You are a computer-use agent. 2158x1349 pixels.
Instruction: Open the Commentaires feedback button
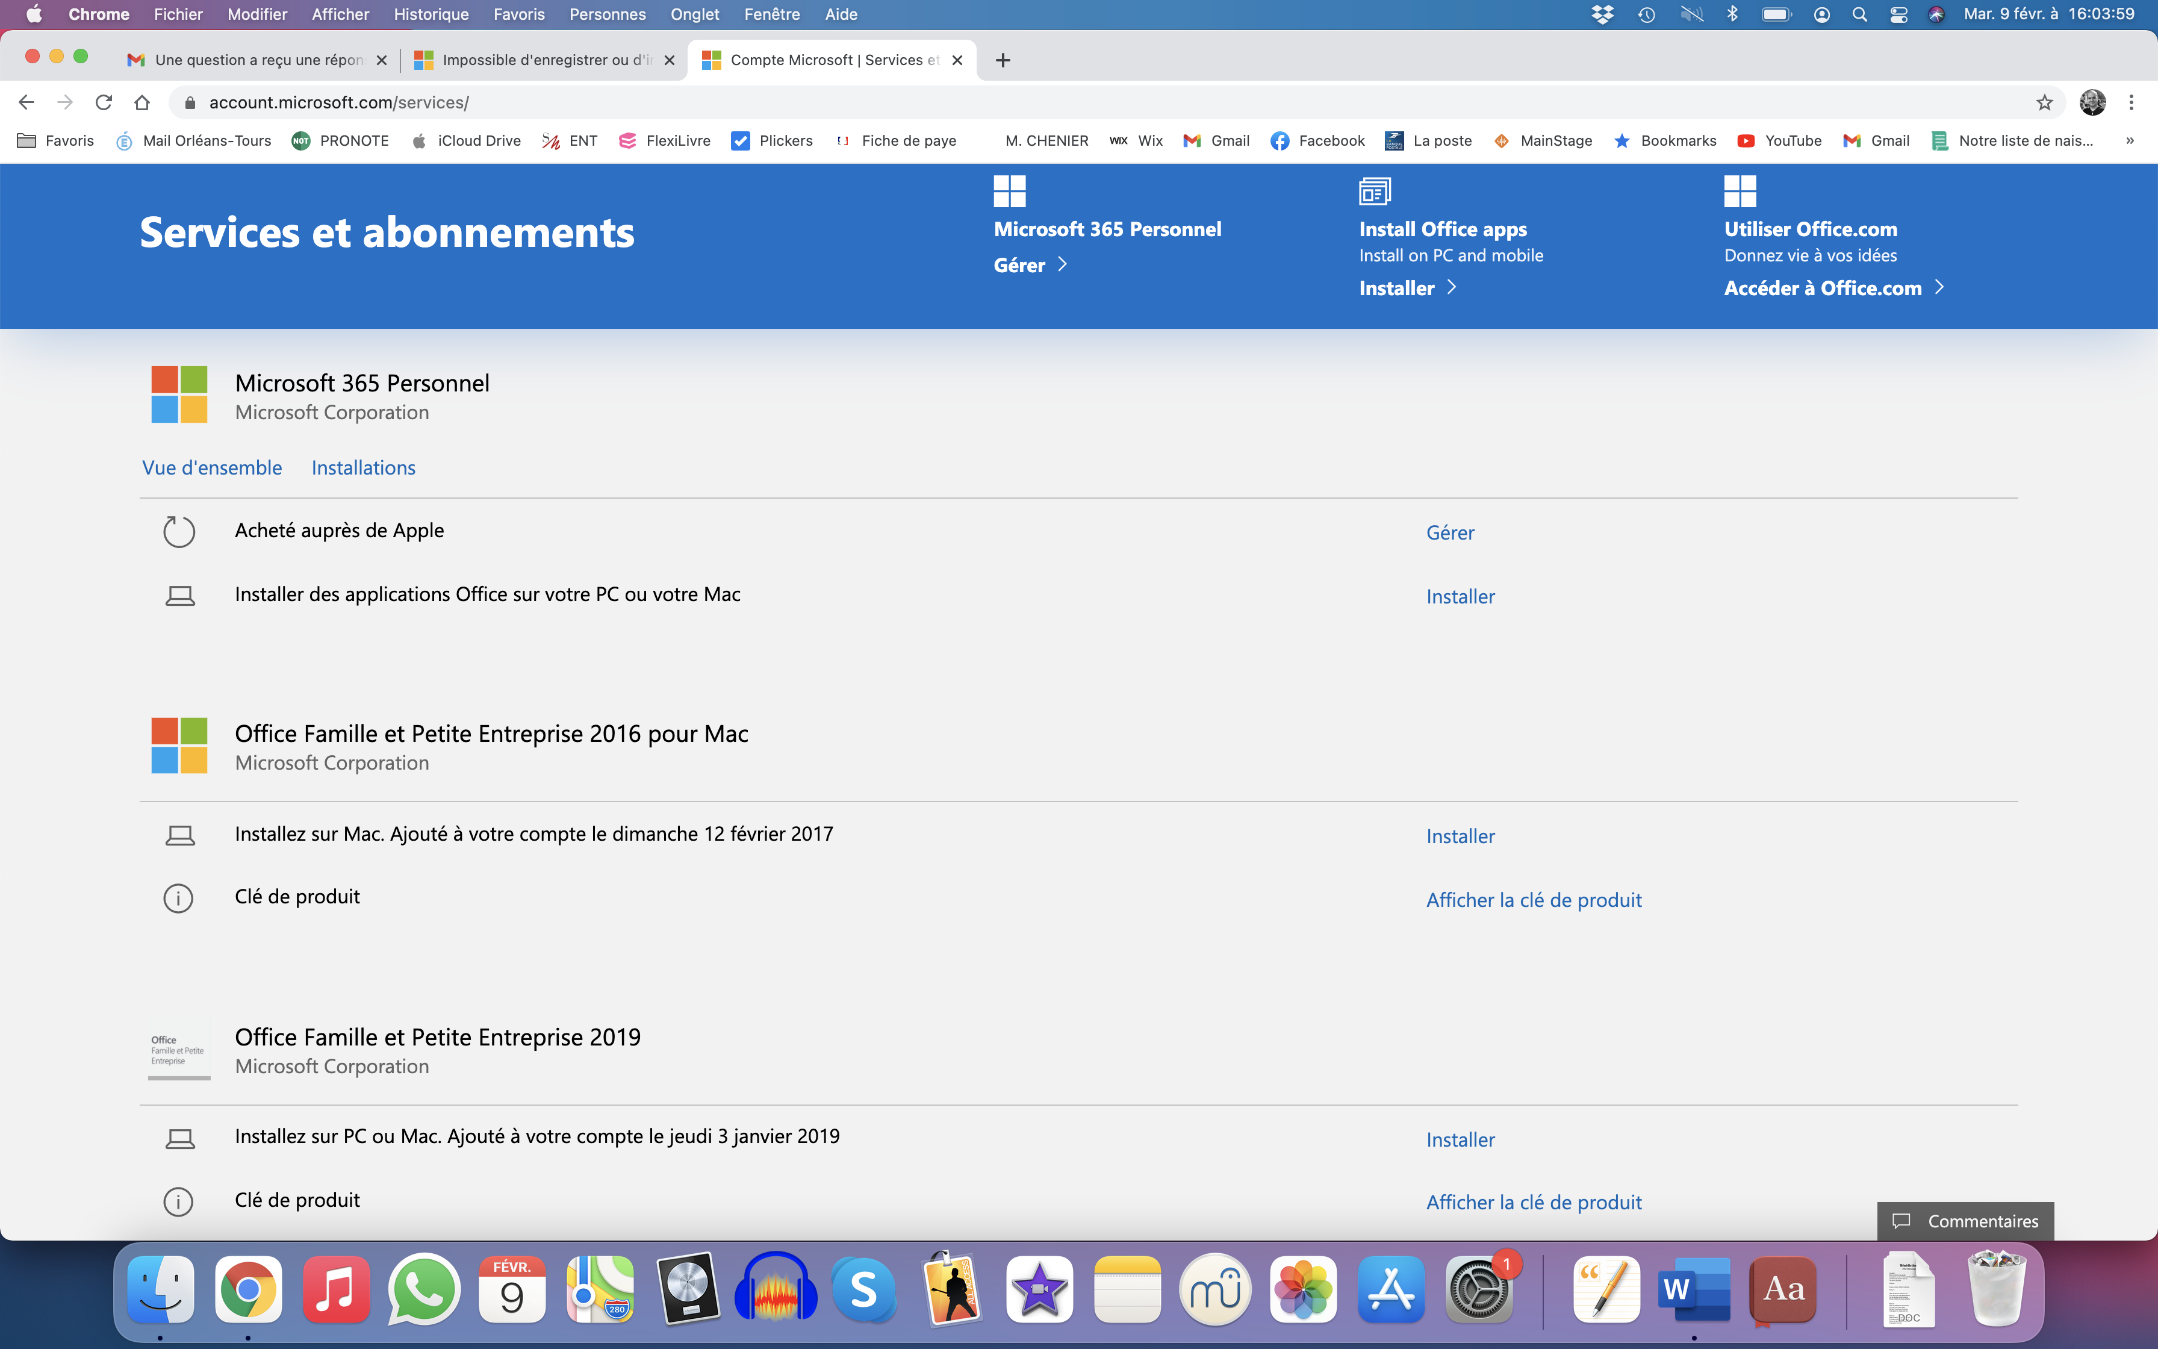[1965, 1221]
